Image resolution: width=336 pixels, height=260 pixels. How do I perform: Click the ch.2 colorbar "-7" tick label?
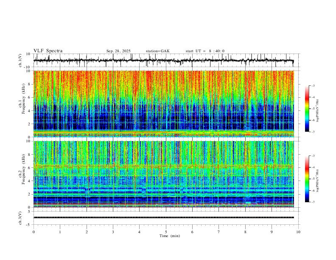313,202
